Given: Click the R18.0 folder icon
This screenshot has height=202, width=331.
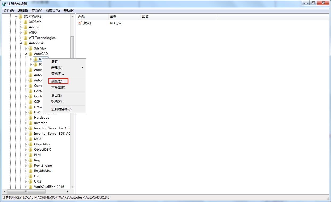Looking at the screenshot, I should [x=36, y=59].
